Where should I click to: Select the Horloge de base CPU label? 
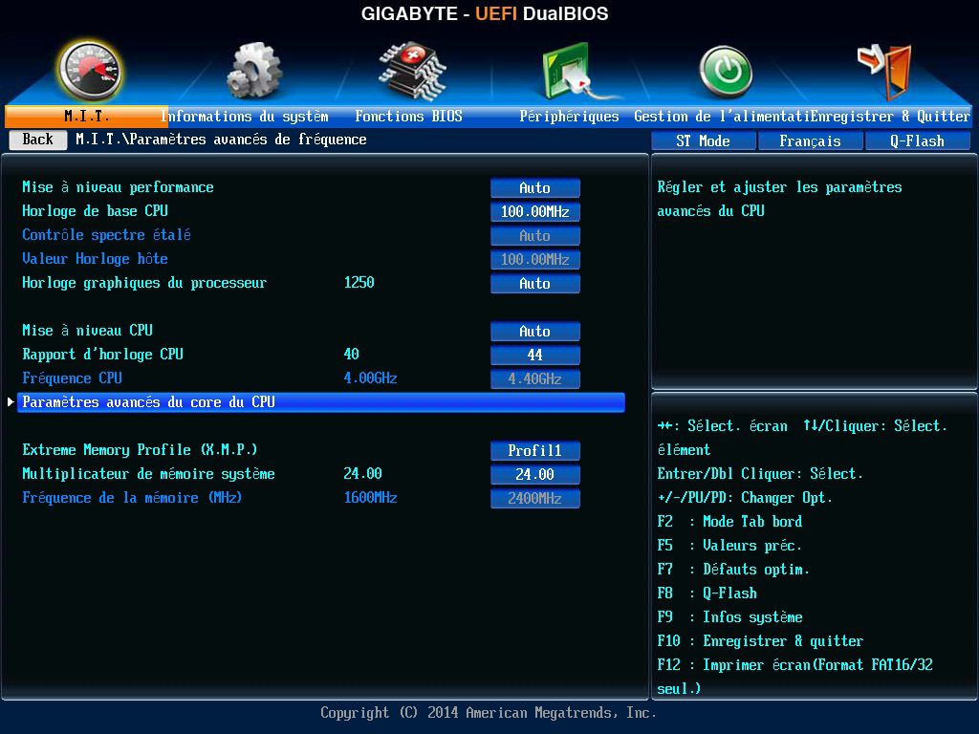[x=95, y=211]
